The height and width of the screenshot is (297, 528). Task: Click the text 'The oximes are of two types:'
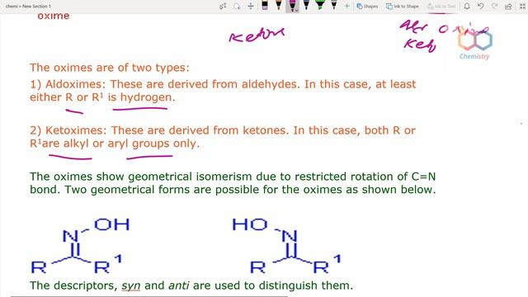pyautogui.click(x=110, y=68)
